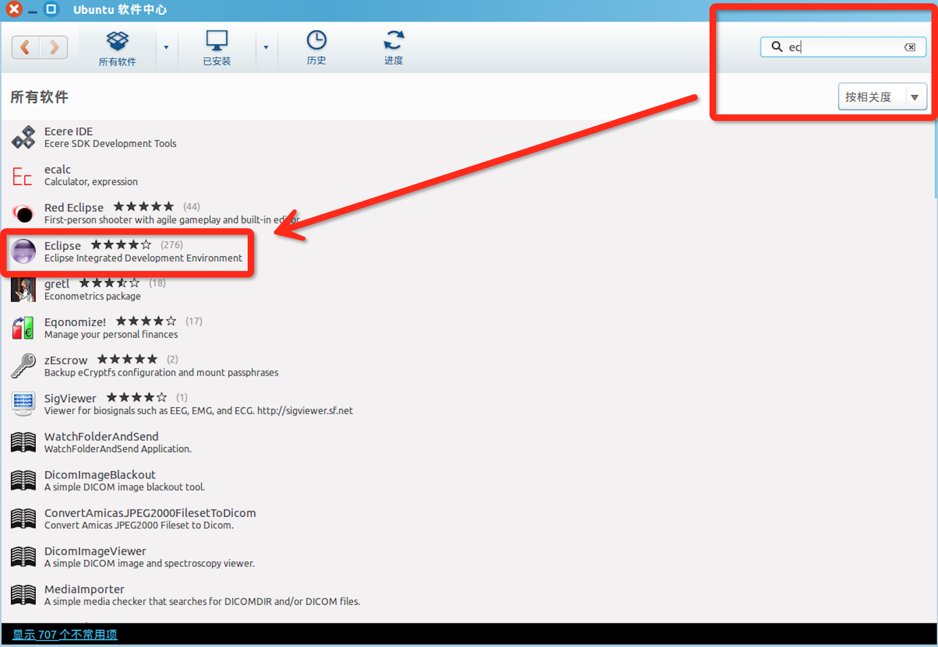Clear the search text with backspace icon
This screenshot has width=938, height=647.
(x=910, y=47)
